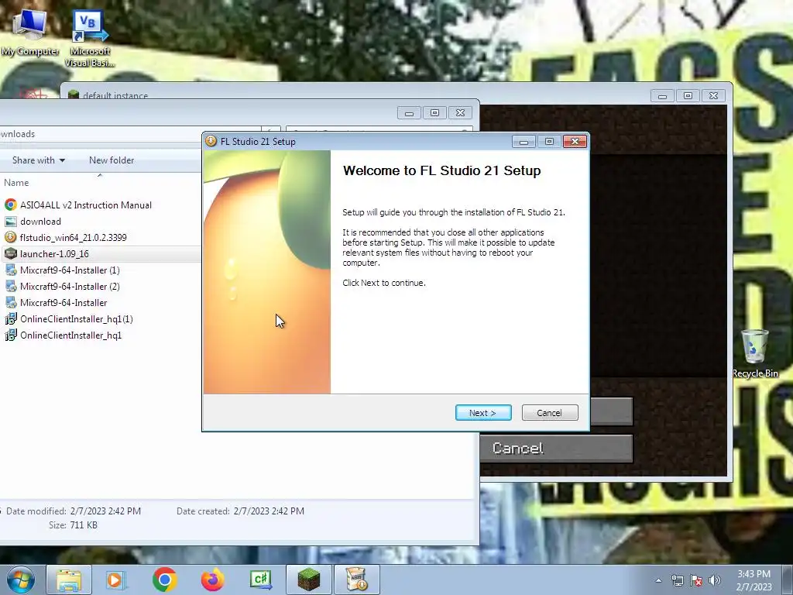Click icon of the download file
This screenshot has height=595, width=793.
11,221
